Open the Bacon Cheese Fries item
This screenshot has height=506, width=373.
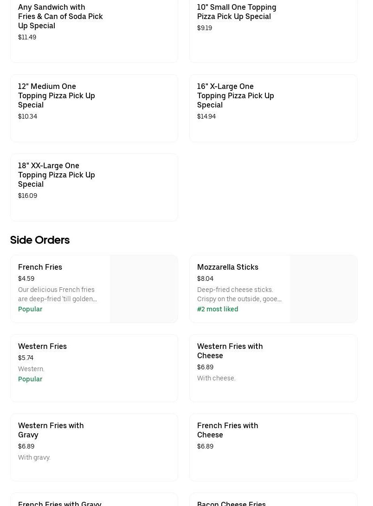231,503
